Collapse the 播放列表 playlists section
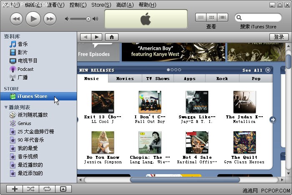The height and width of the screenshot is (195, 292). (6, 107)
